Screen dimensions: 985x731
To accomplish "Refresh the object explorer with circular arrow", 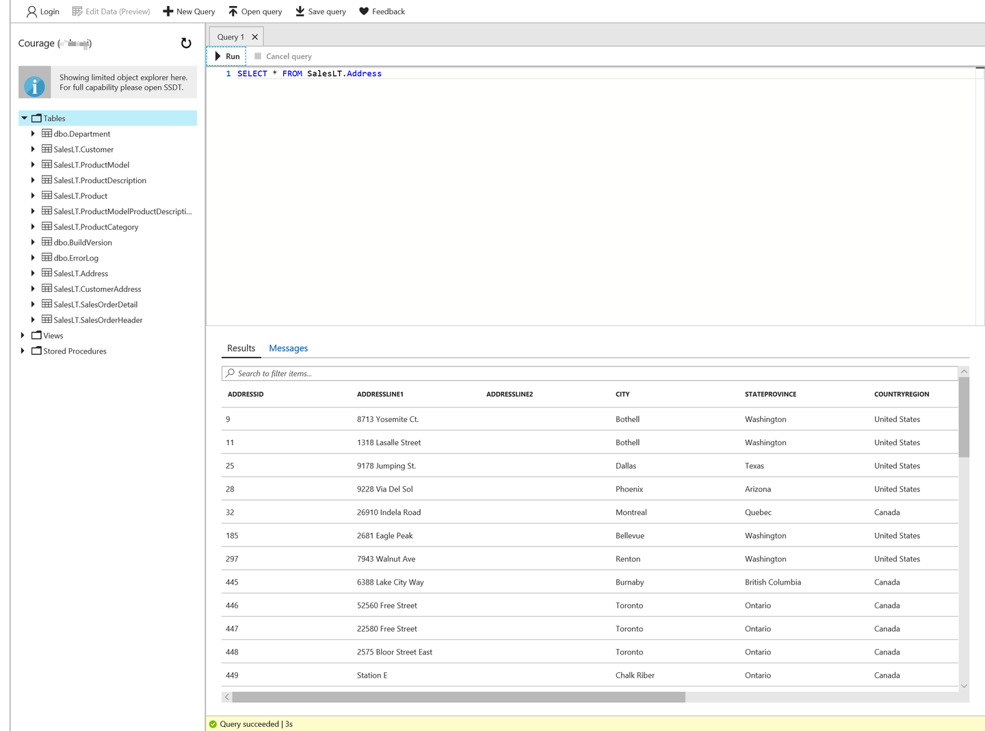I will coord(186,43).
